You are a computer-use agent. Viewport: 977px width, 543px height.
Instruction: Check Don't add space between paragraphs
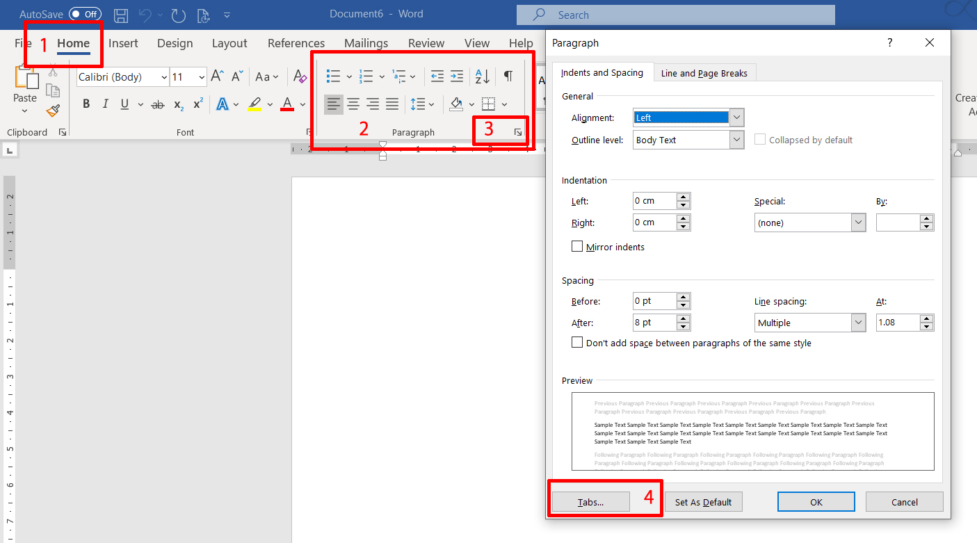(x=577, y=343)
